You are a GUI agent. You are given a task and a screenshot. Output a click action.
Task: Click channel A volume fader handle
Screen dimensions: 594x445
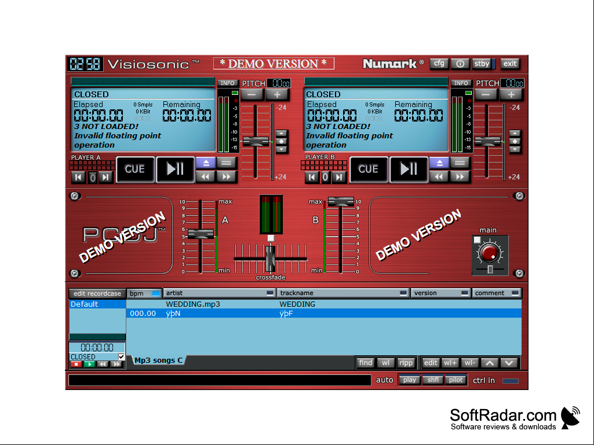(201, 234)
